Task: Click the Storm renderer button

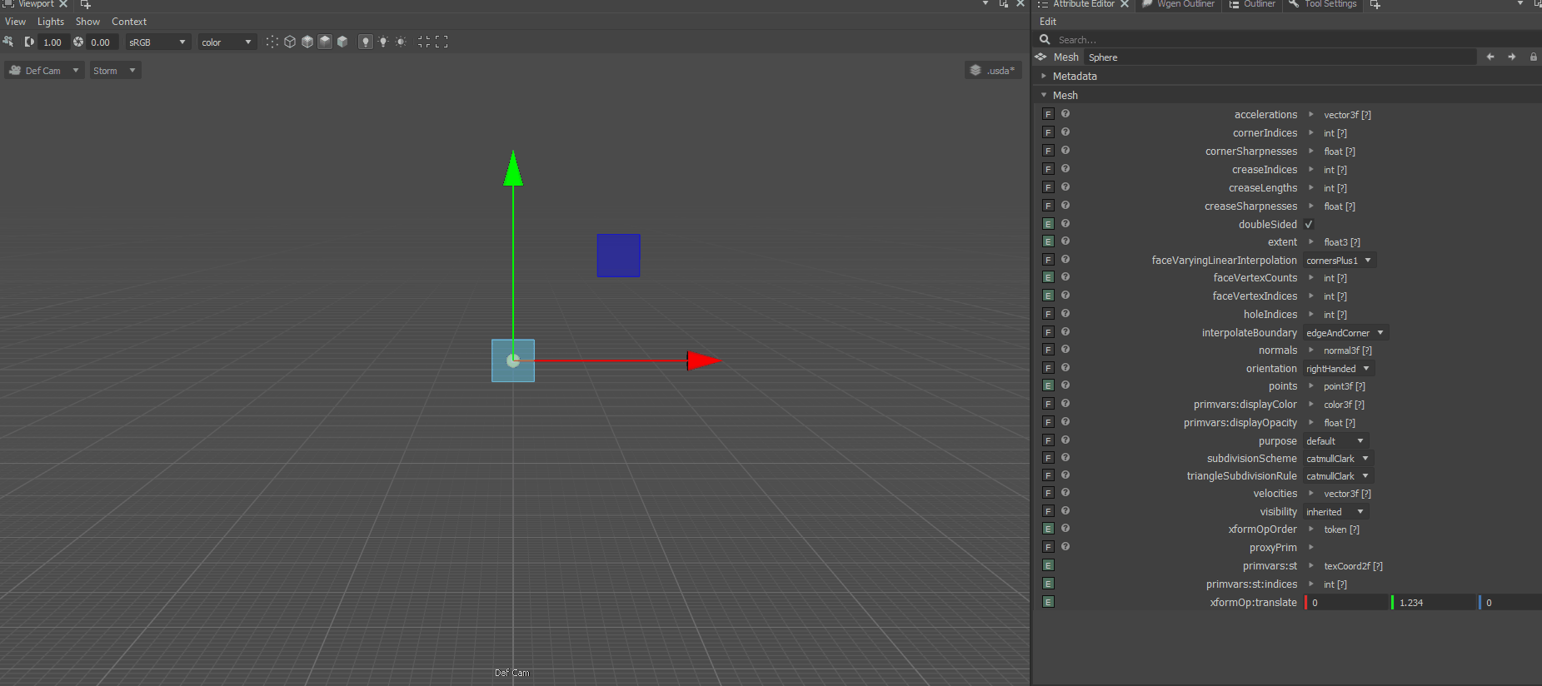Action: (x=115, y=71)
